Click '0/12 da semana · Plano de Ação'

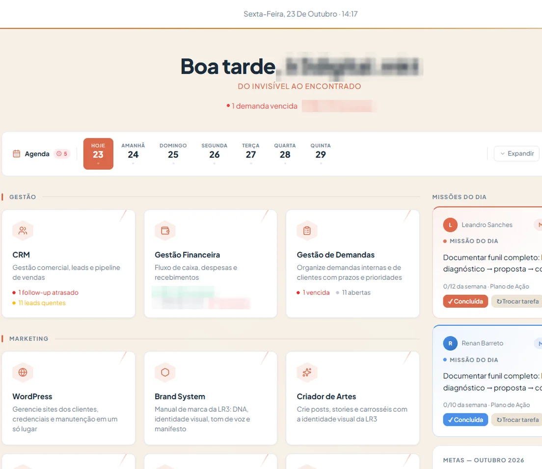486,287
